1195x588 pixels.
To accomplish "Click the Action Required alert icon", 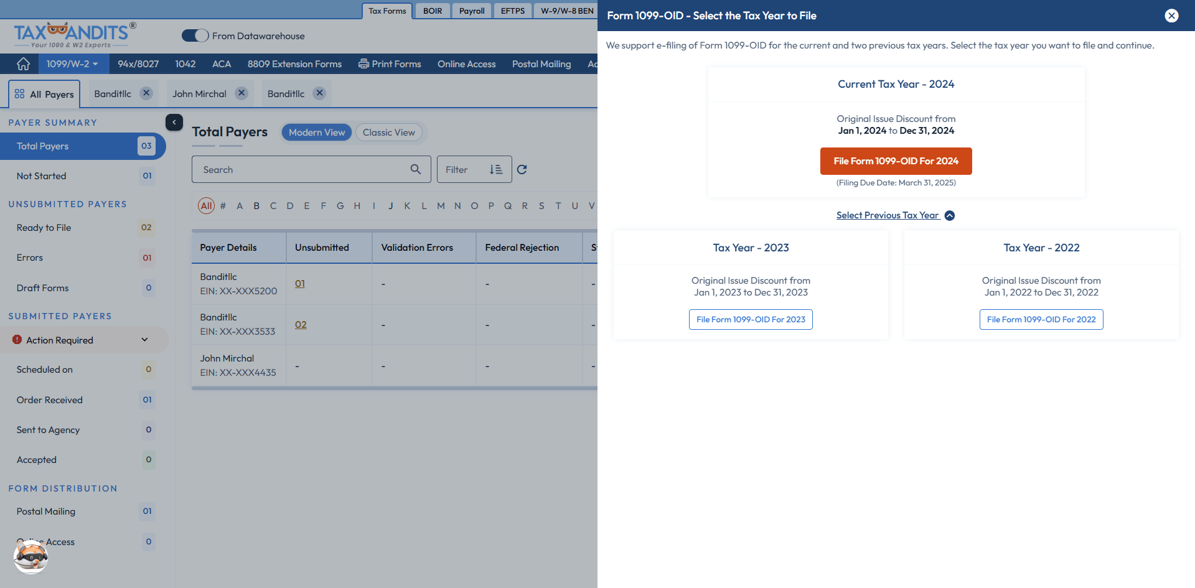I will point(17,340).
